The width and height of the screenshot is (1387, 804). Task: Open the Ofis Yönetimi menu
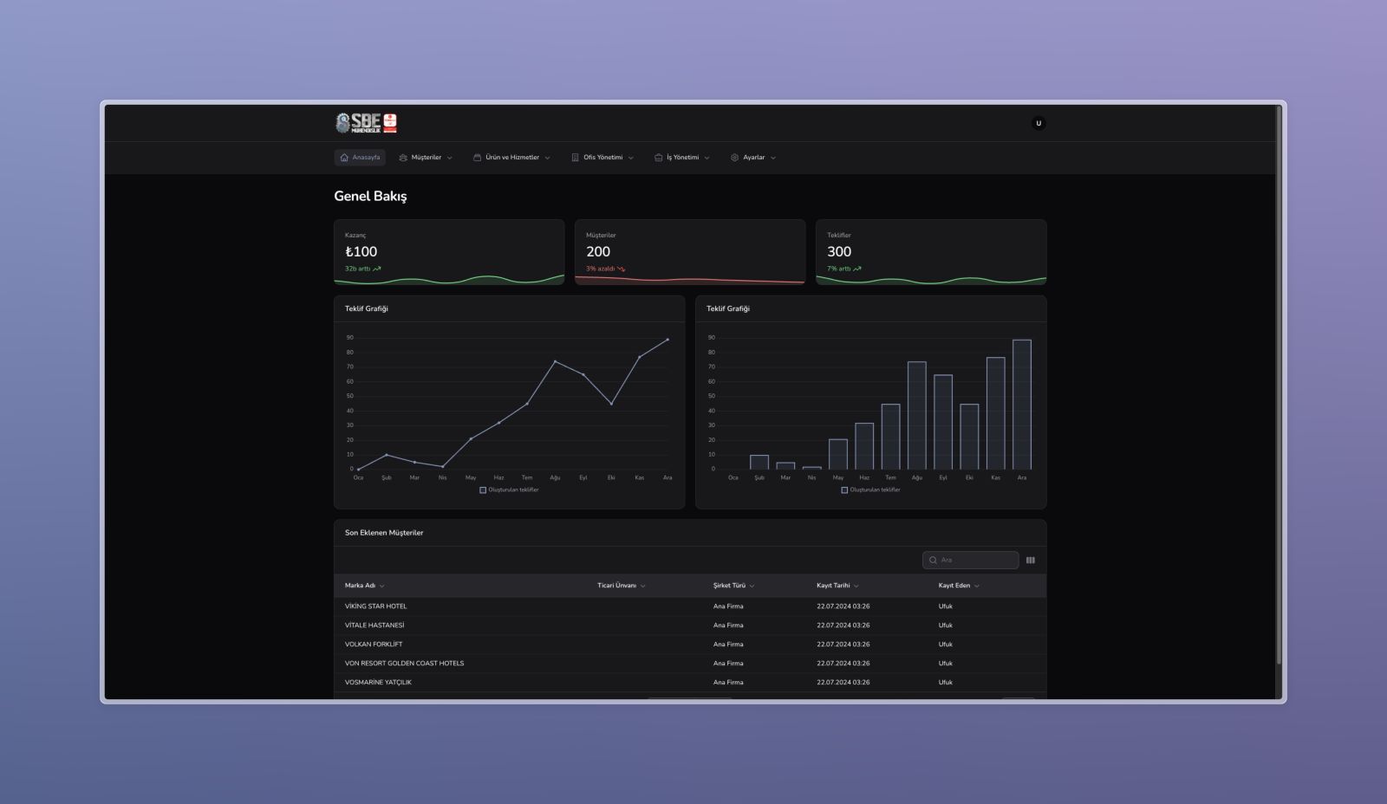point(602,158)
